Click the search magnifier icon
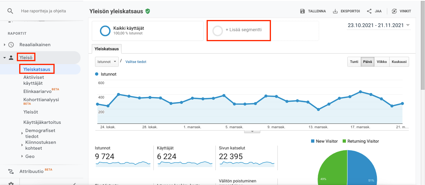This screenshot has width=425, height=185. [10, 11]
